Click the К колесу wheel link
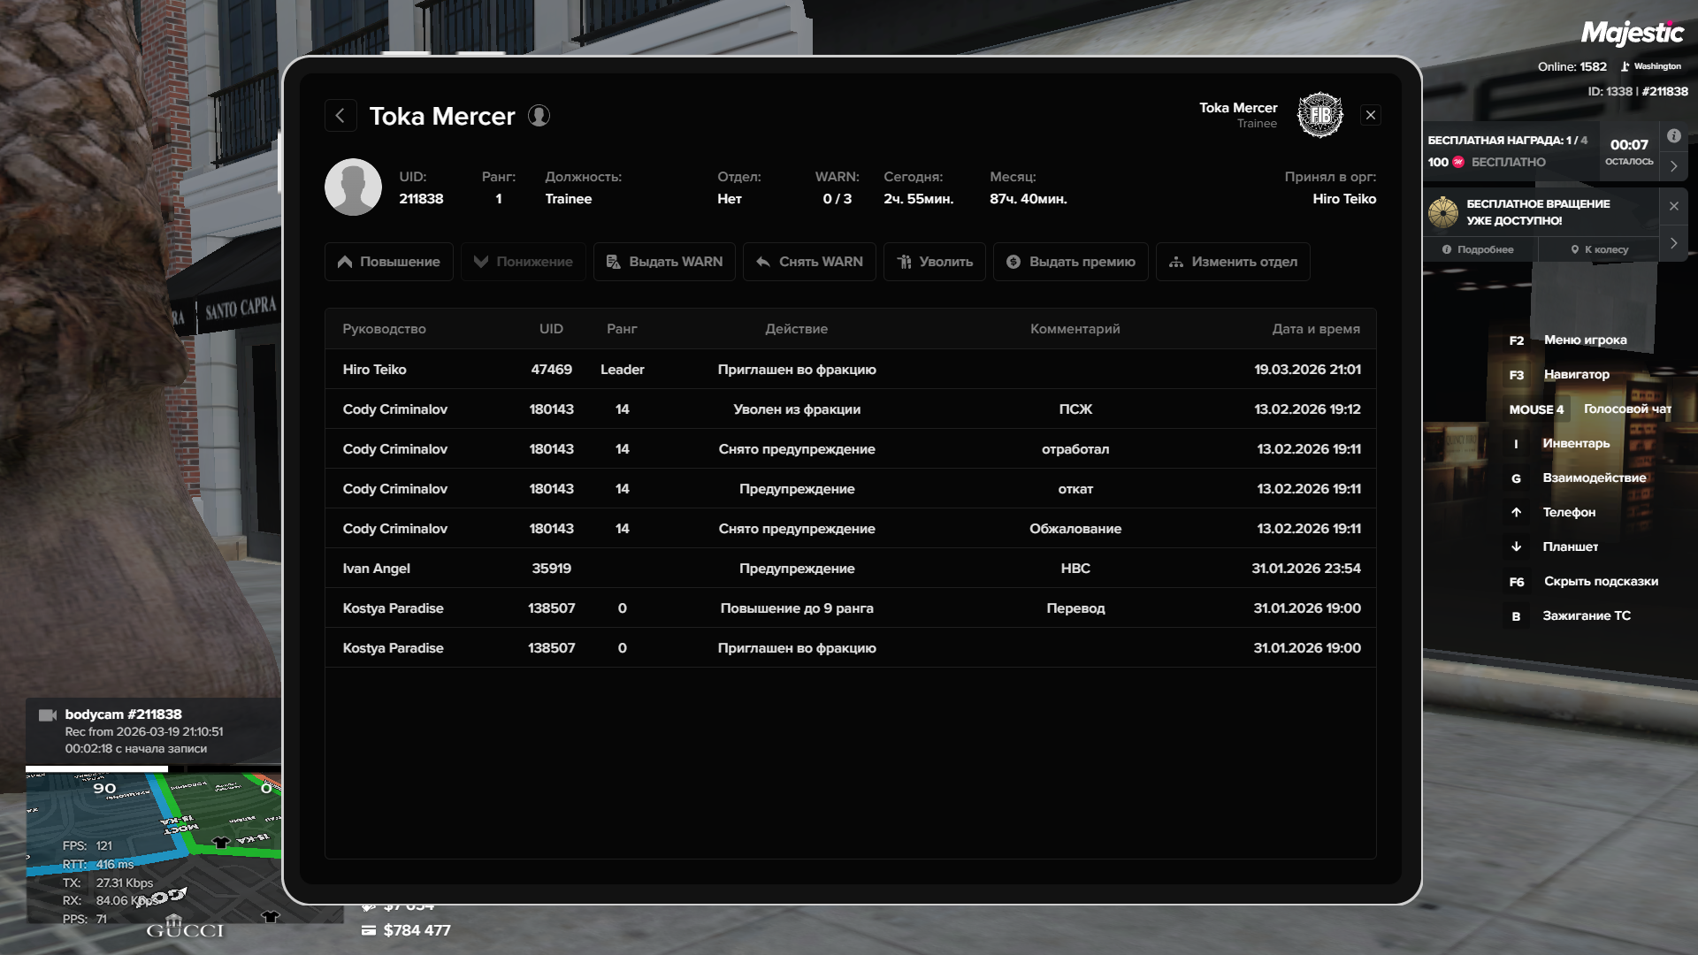The height and width of the screenshot is (955, 1698). pos(1599,250)
